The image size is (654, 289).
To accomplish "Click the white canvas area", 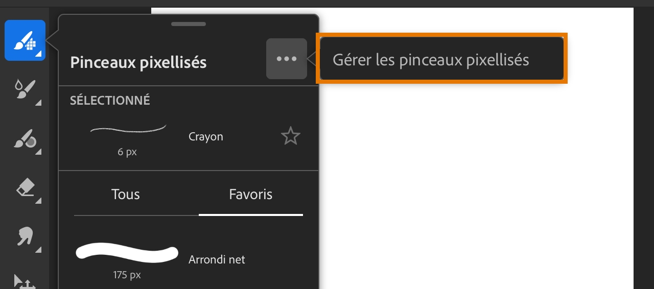I will pyautogui.click(x=475, y=179).
